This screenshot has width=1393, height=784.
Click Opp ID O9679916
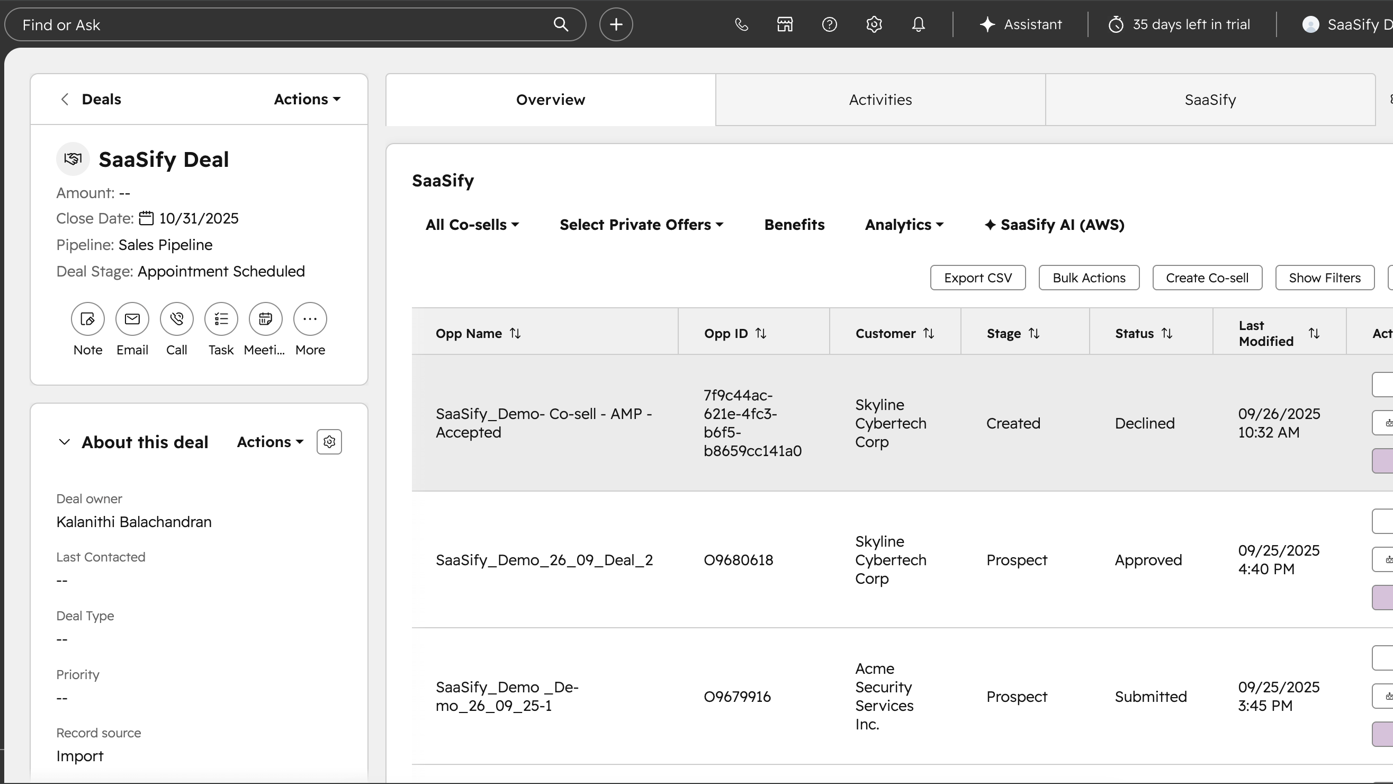737,697
